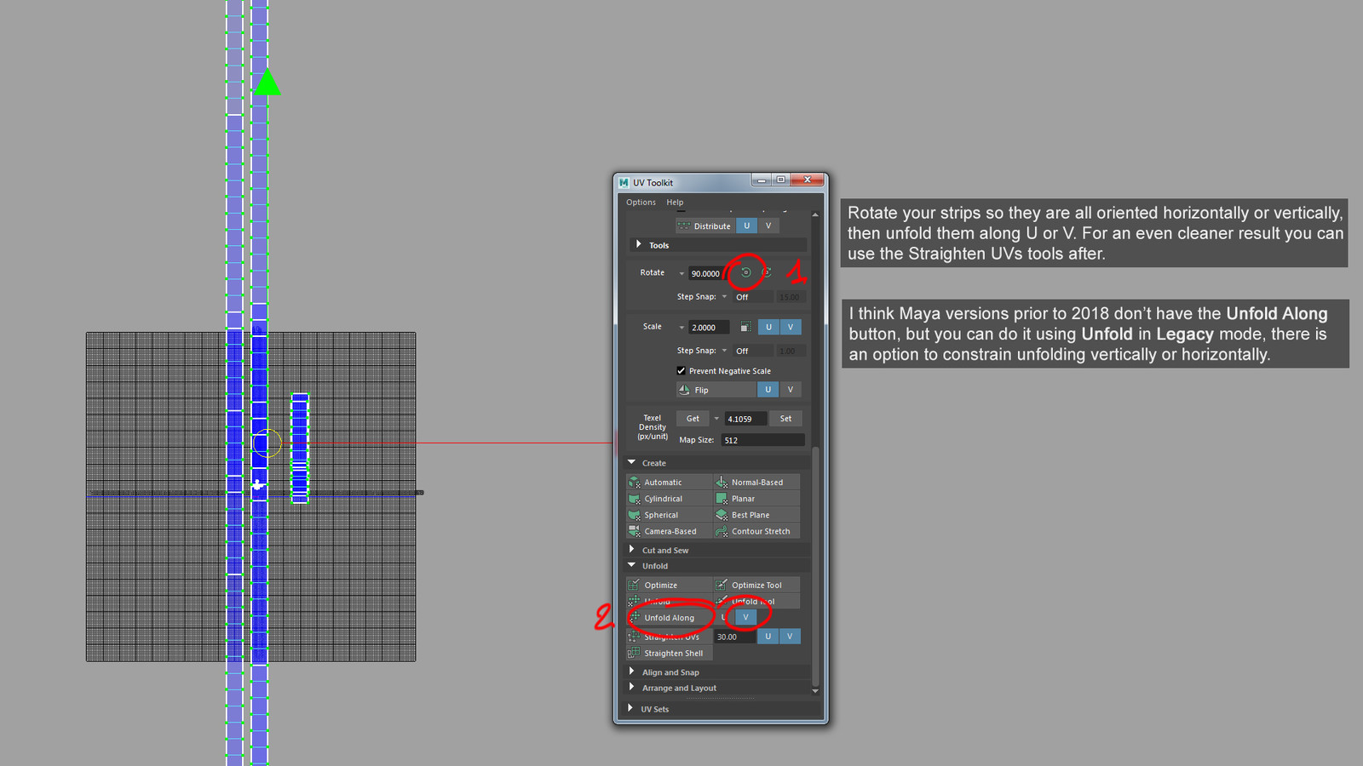Click the Flip icon
This screenshot has height=766, width=1363.
(684, 390)
